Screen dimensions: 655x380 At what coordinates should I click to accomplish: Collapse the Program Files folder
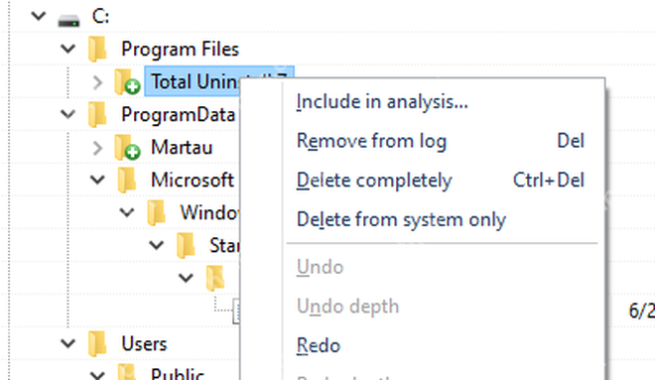click(67, 49)
